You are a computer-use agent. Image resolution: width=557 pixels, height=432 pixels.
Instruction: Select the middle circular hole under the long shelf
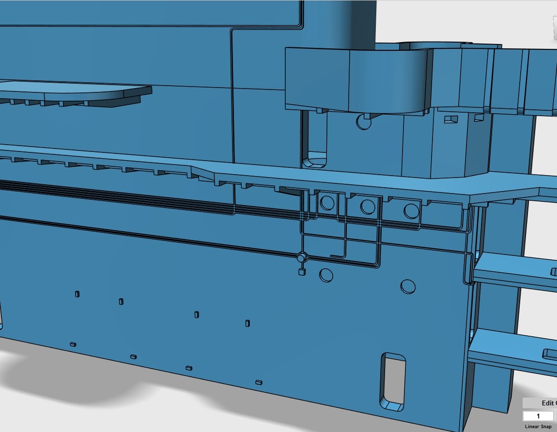pos(368,207)
